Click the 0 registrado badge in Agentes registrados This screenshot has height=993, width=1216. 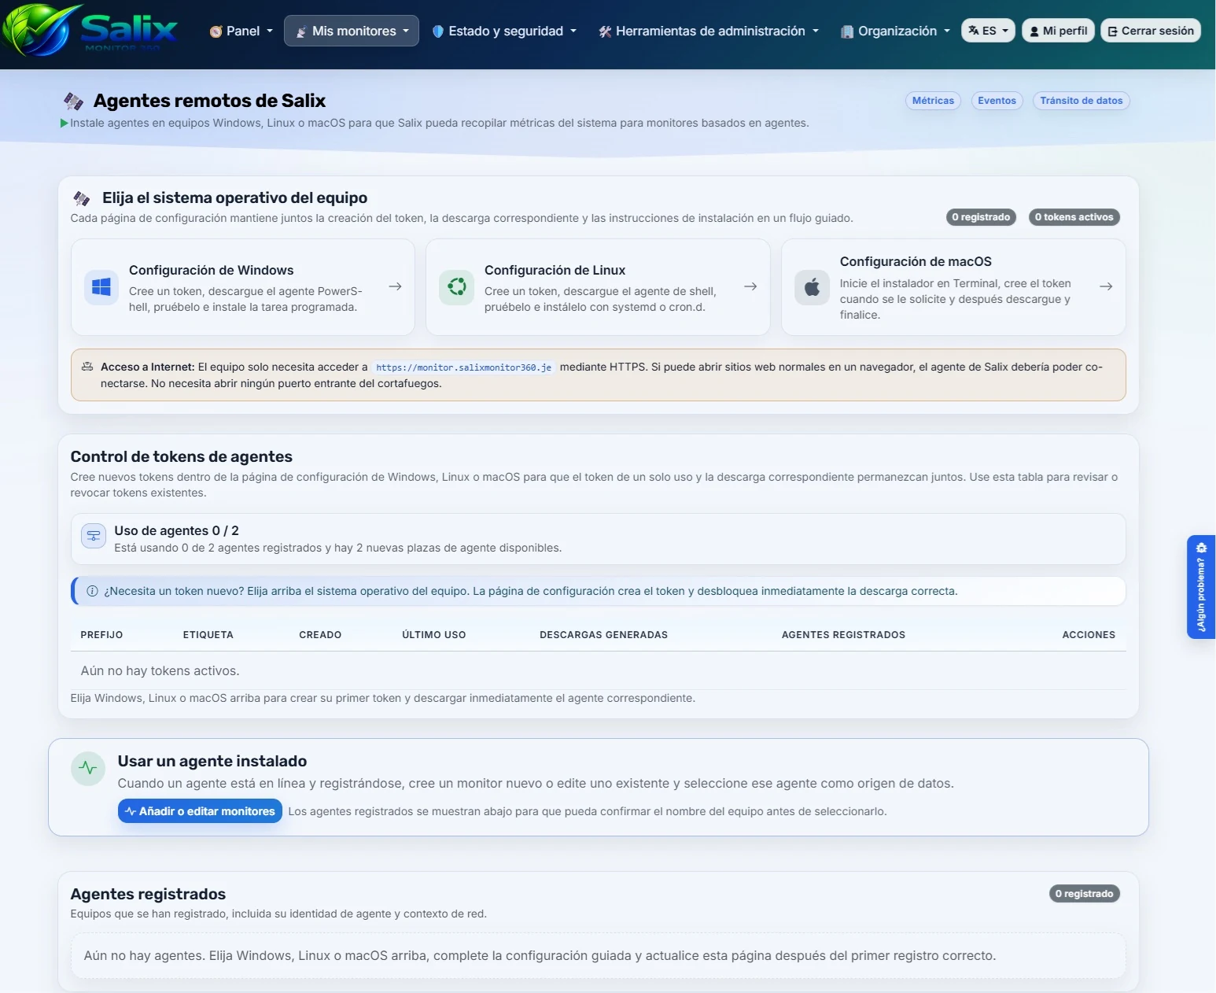tap(1084, 894)
